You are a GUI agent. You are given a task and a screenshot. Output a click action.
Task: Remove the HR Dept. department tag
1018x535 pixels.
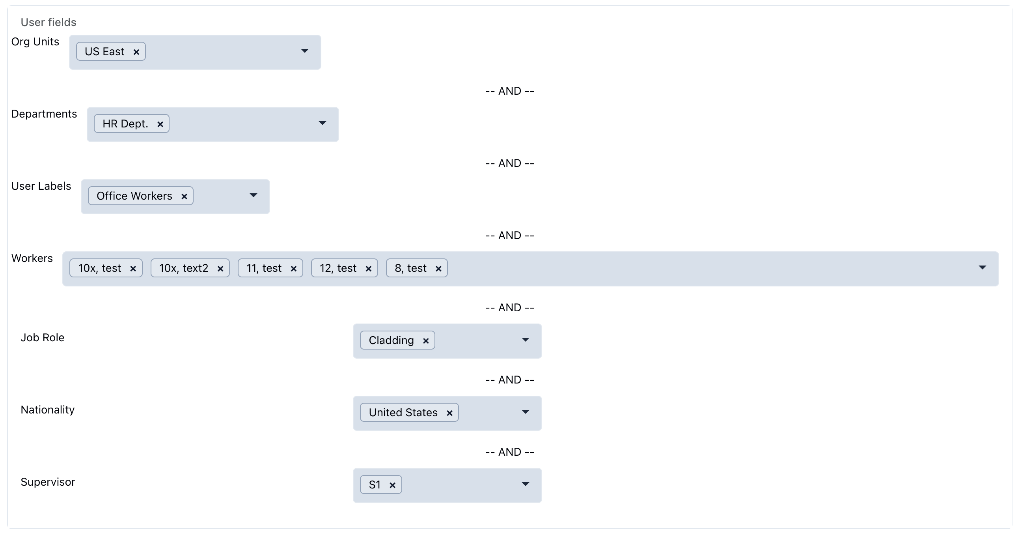(x=160, y=124)
